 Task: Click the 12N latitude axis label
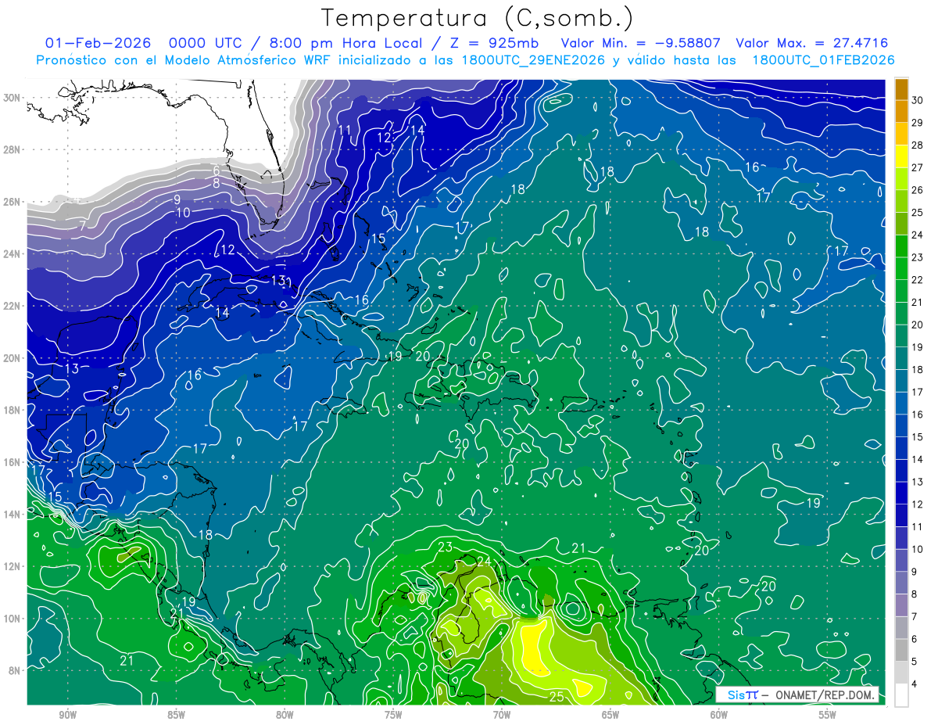(x=12, y=566)
